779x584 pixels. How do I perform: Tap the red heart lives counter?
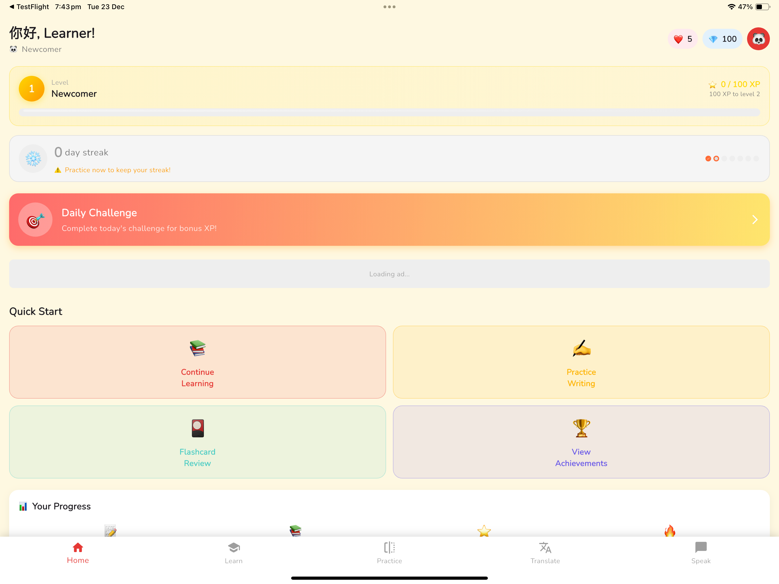tap(683, 39)
